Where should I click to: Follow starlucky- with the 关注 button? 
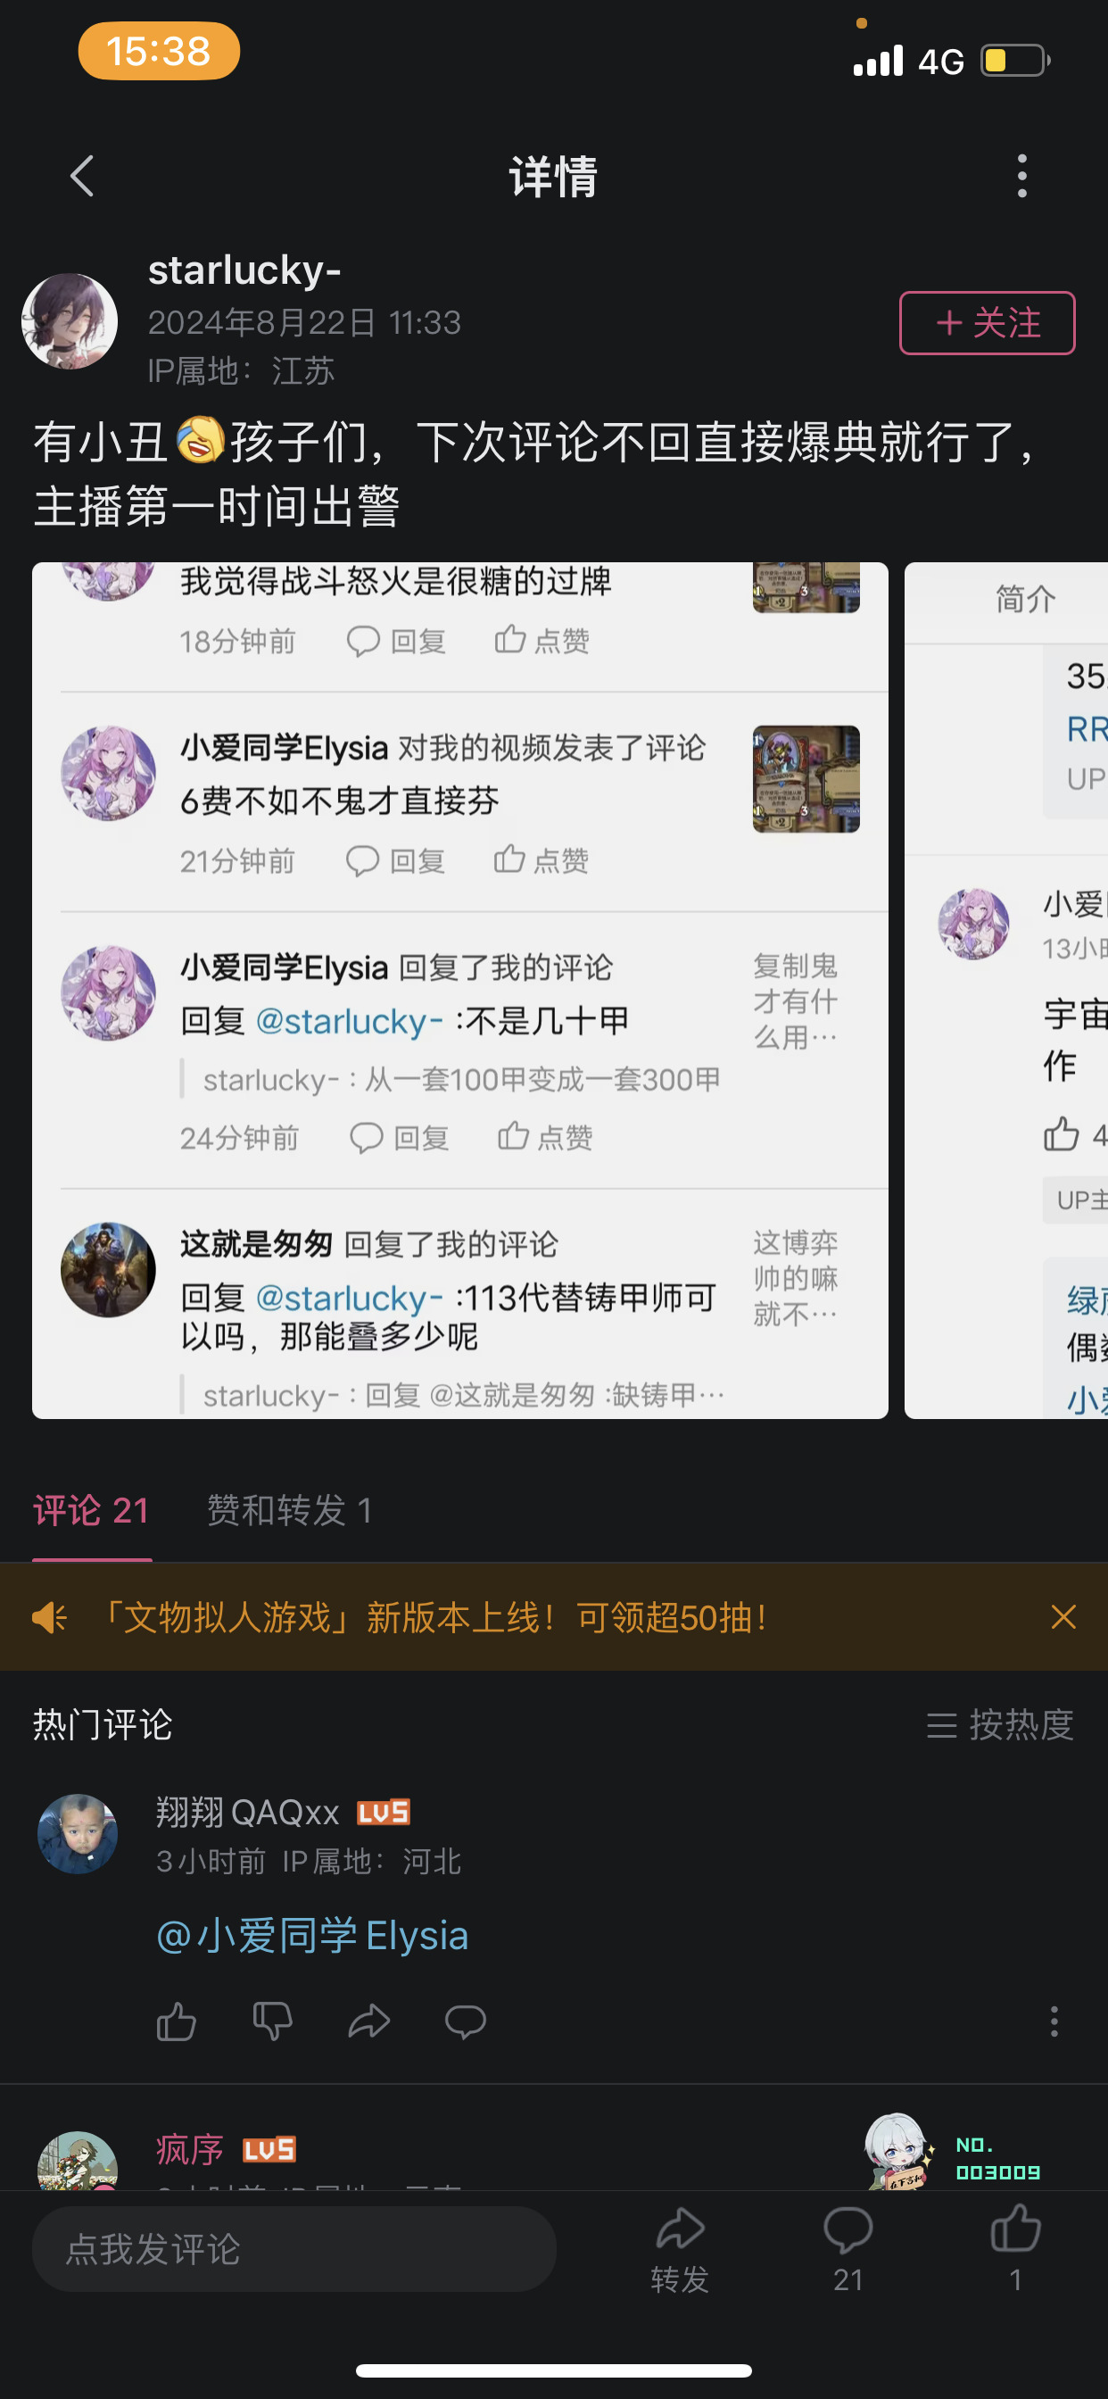(987, 323)
